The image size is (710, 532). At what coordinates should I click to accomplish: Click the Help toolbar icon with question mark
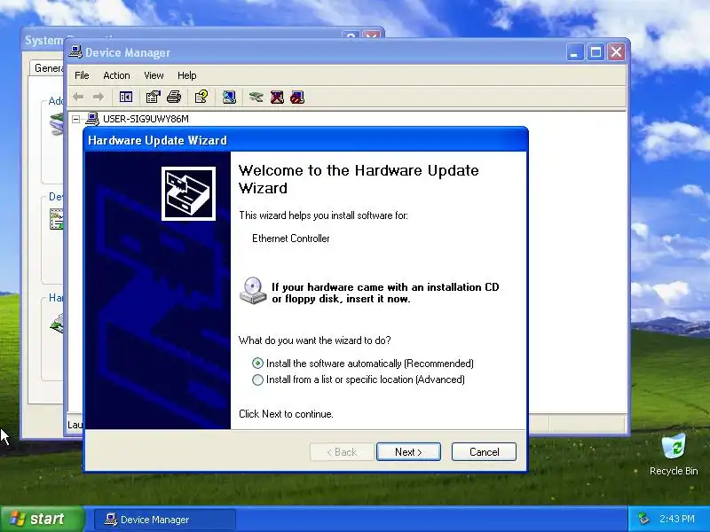[x=201, y=97]
